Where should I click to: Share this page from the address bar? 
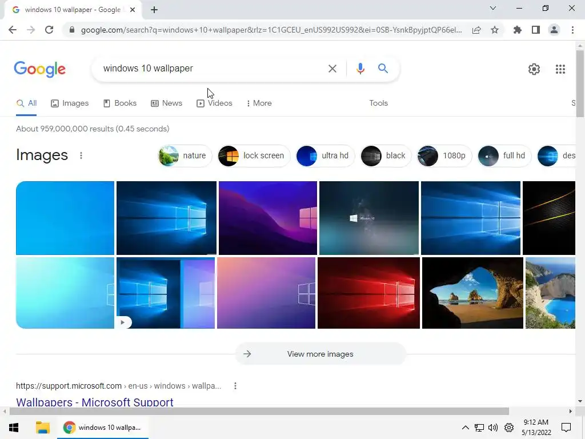(476, 30)
